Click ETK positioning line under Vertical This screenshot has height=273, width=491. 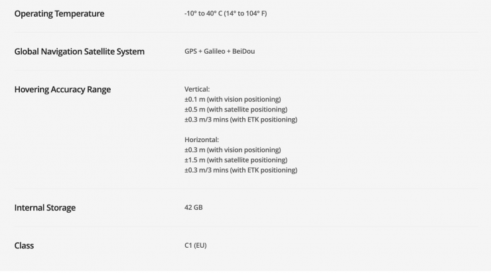pyautogui.click(x=240, y=120)
